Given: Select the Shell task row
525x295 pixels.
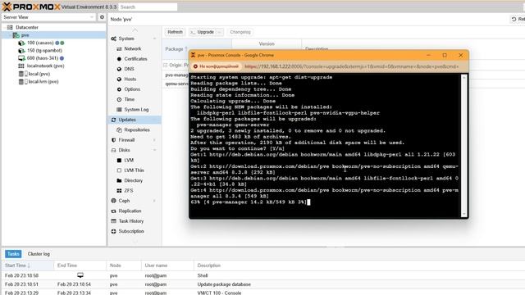Looking at the screenshot, I should click(x=262, y=275).
